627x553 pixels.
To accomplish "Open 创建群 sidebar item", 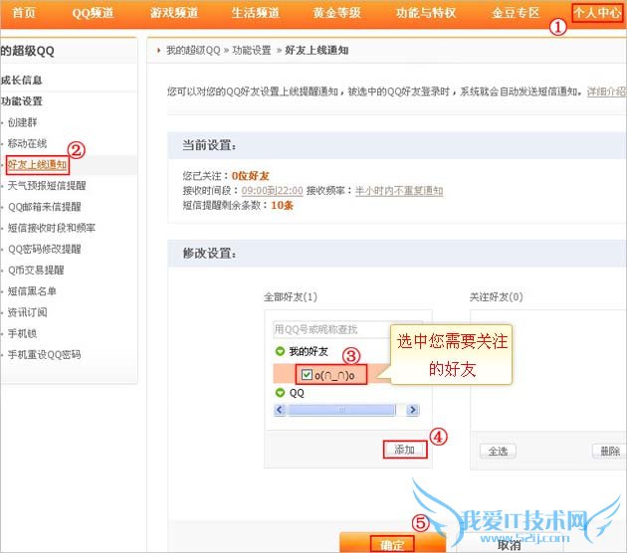I will [x=22, y=122].
